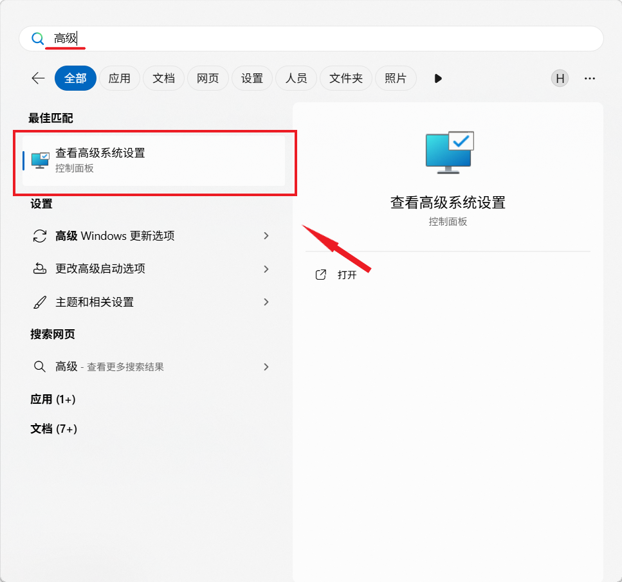Switch to the 设置 filter tab
Image resolution: width=622 pixels, height=582 pixels.
(252, 78)
